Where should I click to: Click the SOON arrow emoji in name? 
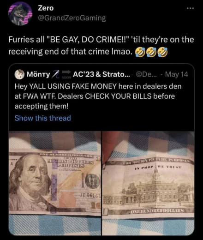[66, 74]
